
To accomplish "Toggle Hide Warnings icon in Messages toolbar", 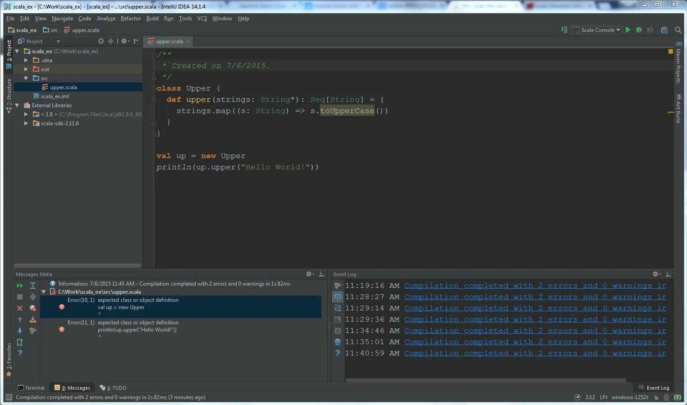I will [x=33, y=308].
